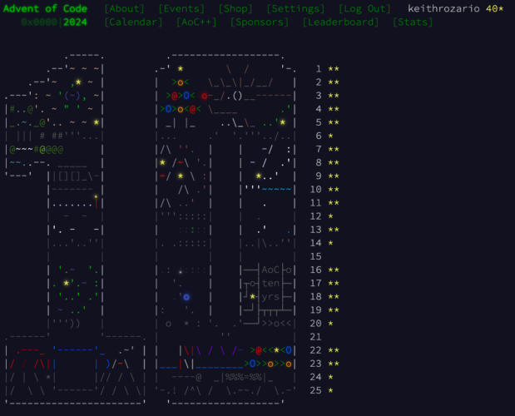Click the gold stars on the day 10 row
The height and width of the screenshot is (416, 515).
(x=333, y=190)
